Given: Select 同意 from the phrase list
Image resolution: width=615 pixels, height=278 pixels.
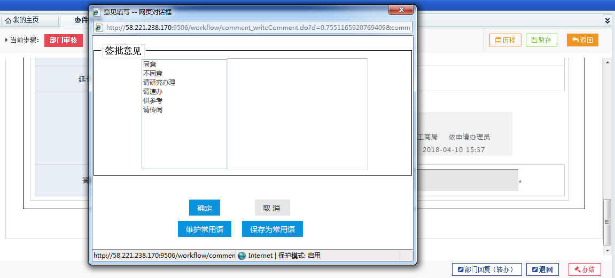Looking at the screenshot, I should click(150, 64).
